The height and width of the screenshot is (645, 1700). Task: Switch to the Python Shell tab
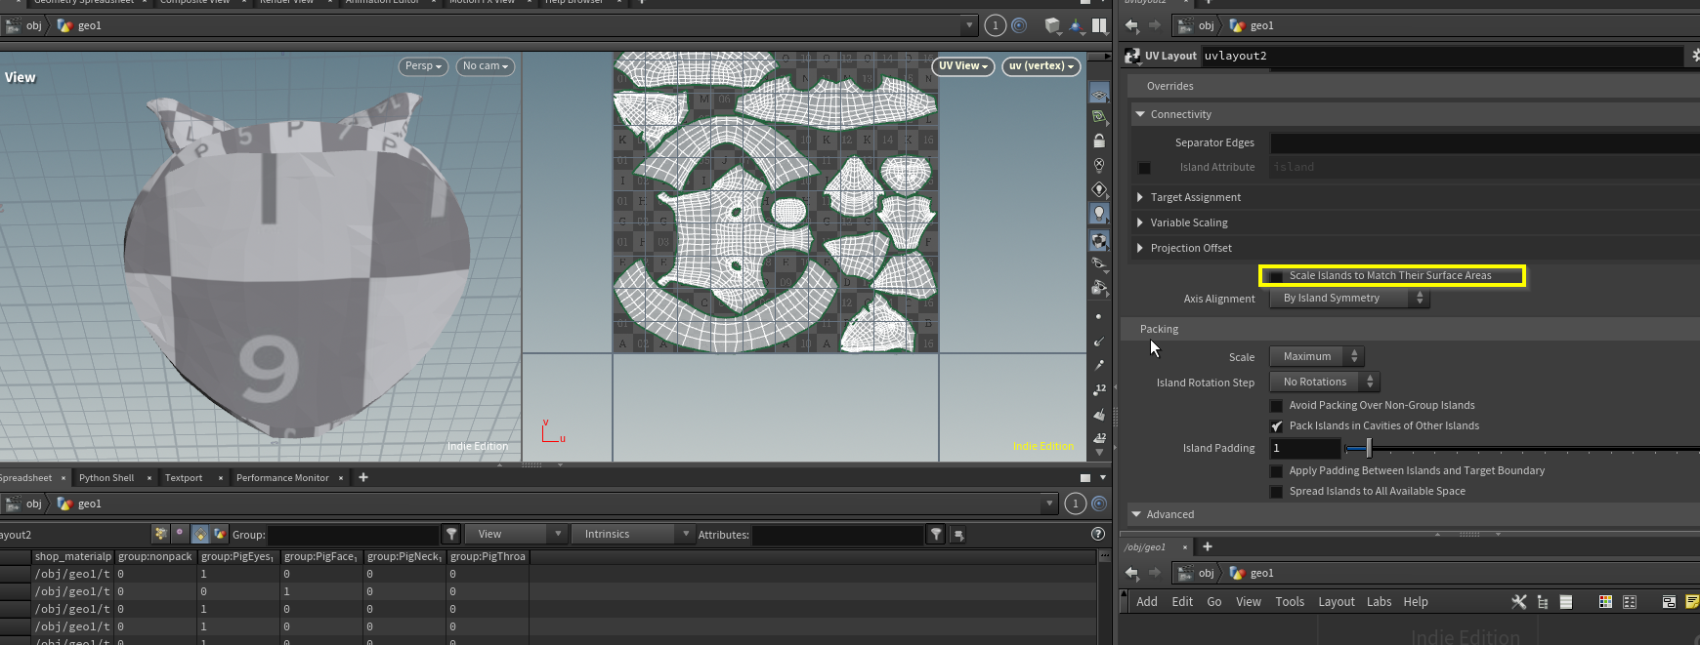point(106,478)
